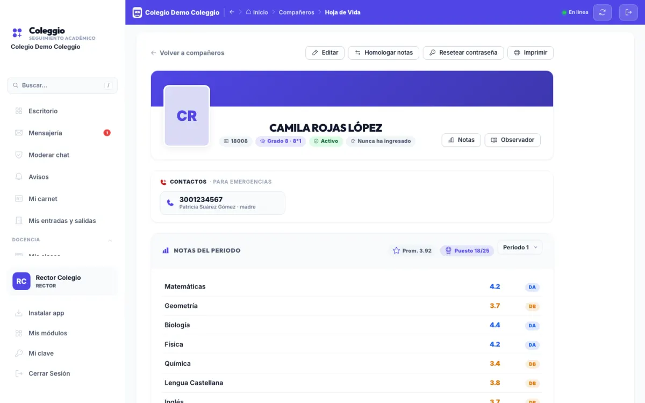Image resolution: width=645 pixels, height=403 pixels.
Task: Click the Grado 8 · 8°1 badge
Action: coord(281,141)
